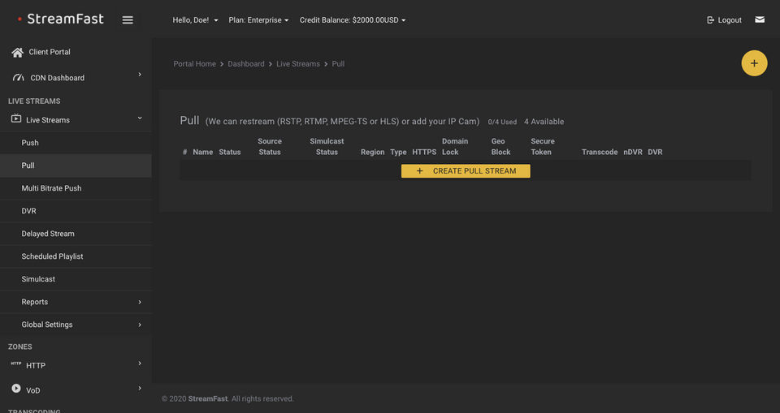Open the mail envelope icon
The width and height of the screenshot is (780, 413).
click(x=760, y=19)
